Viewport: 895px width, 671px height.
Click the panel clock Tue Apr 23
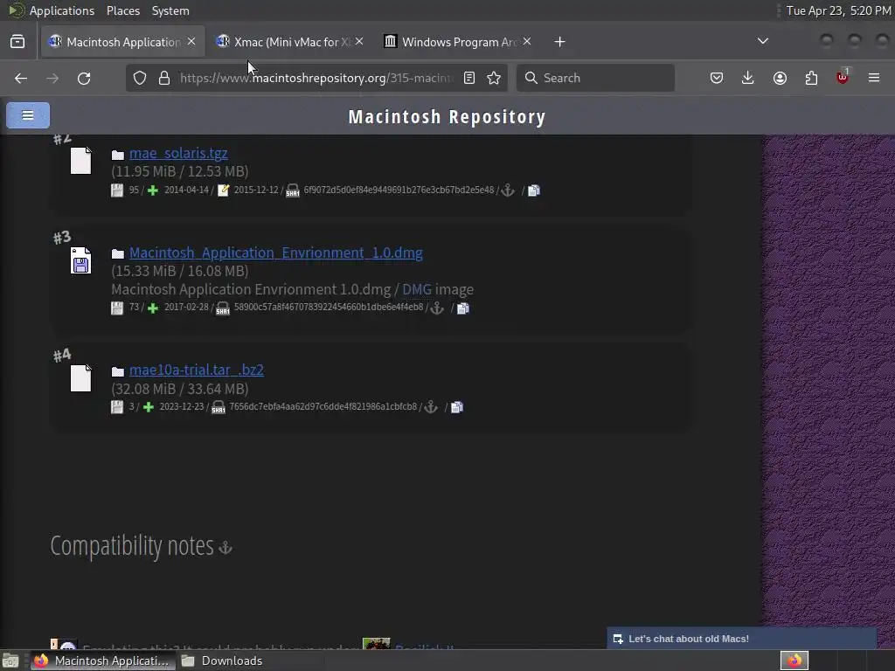pos(838,10)
